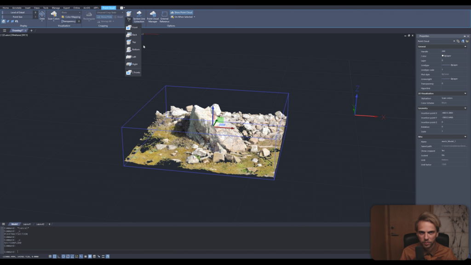Select the 2 Points section option
The height and width of the screenshot is (265, 471).
click(x=133, y=73)
